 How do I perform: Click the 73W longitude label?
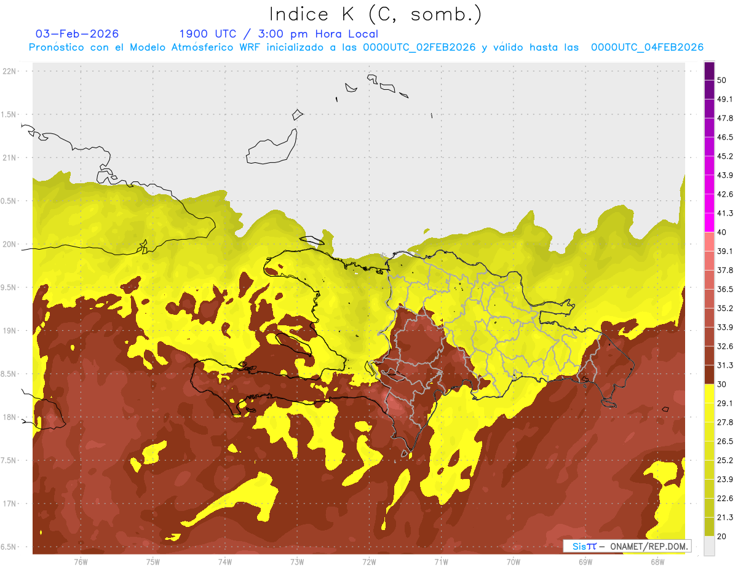(297, 561)
